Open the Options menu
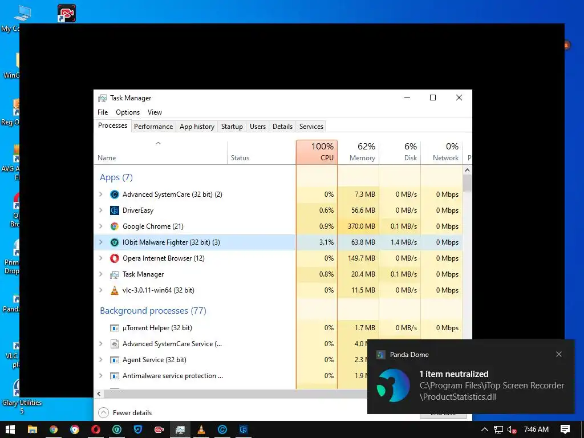 128,112
